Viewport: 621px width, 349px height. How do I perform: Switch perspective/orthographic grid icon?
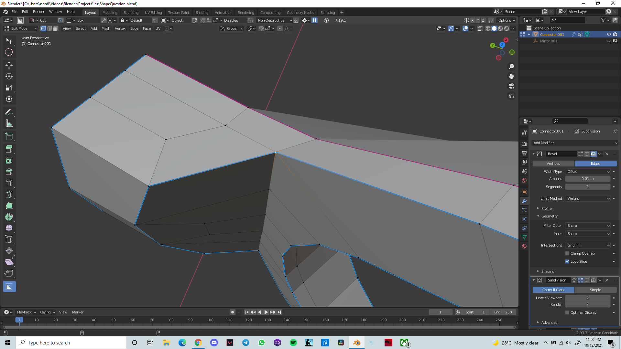[x=511, y=96]
